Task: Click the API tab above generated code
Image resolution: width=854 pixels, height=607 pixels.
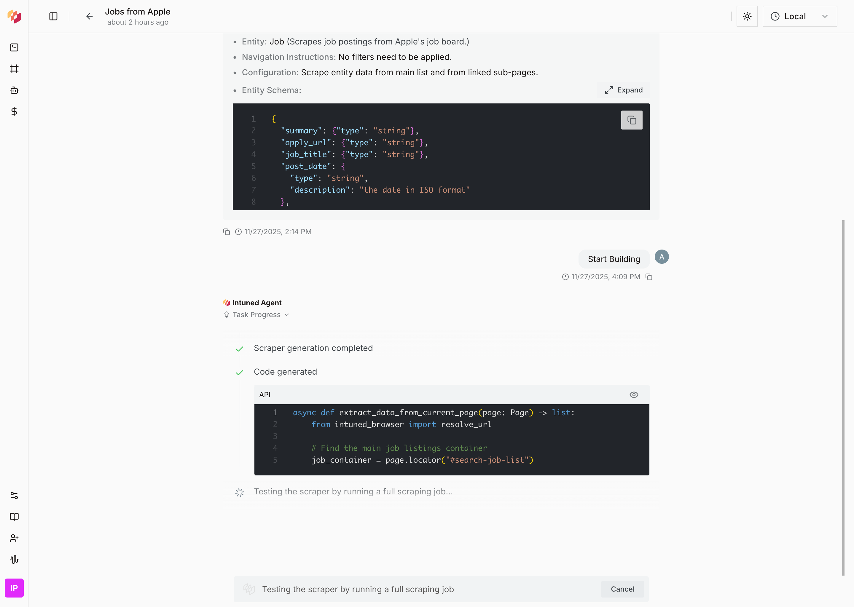Action: pyautogui.click(x=265, y=394)
